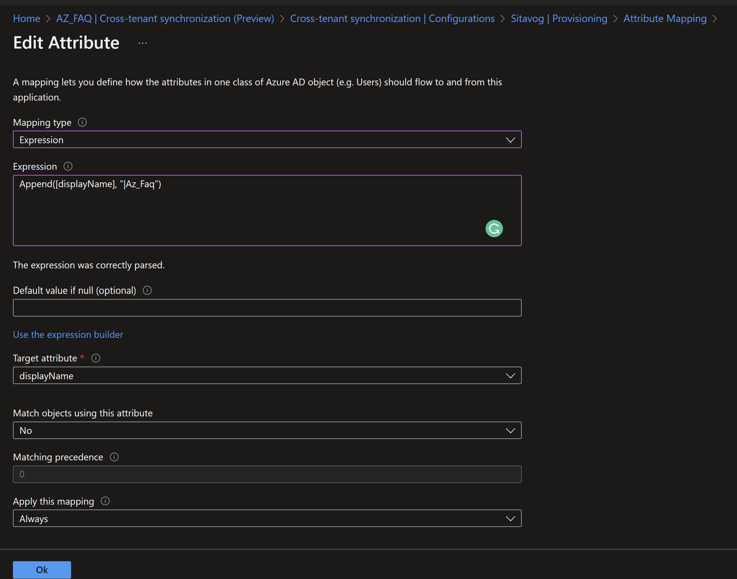Click 'The expression was correctly parsed.' message
This screenshot has height=579, width=737.
click(x=89, y=265)
